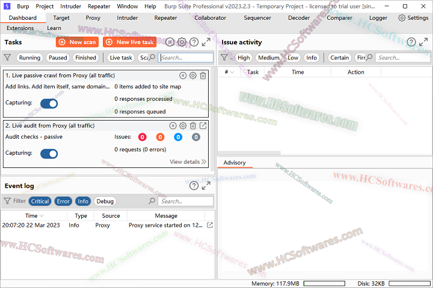The width and height of the screenshot is (433, 288).
Task: Click the Event log search magnifier icon
Action: (152, 201)
